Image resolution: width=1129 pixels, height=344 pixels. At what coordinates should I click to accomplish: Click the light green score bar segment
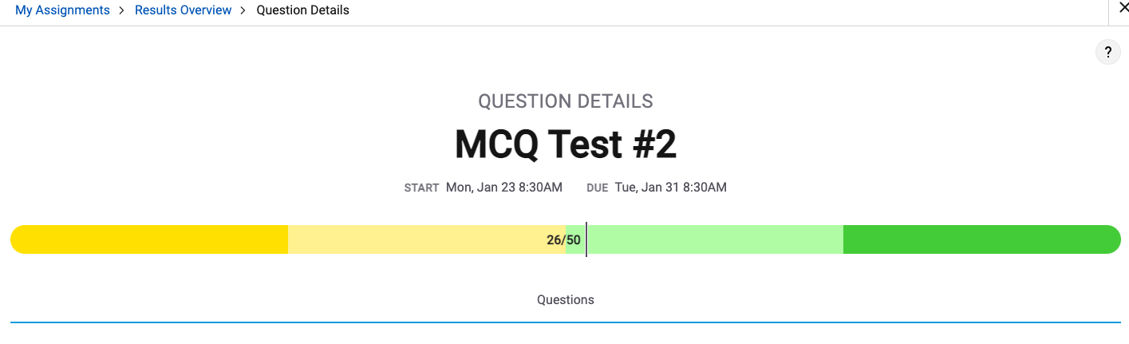point(715,239)
